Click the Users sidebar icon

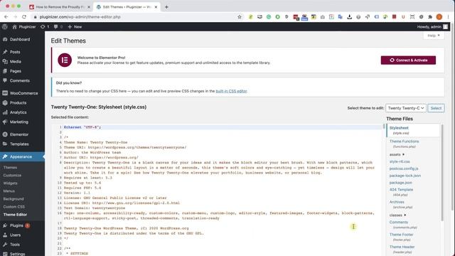tap(5, 235)
